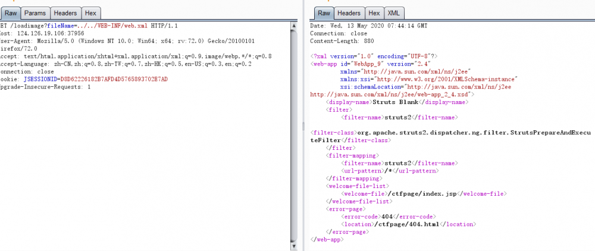
Task: Click request pane scroll-down arrow
Action: pos(294,246)
